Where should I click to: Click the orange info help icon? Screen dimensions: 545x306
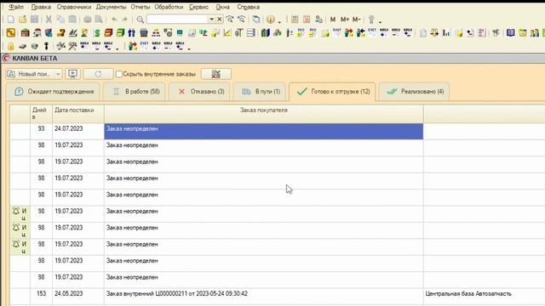pyautogui.click(x=271, y=20)
